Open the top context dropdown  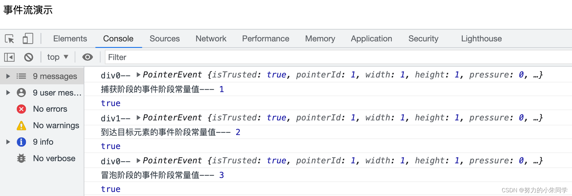[58, 57]
